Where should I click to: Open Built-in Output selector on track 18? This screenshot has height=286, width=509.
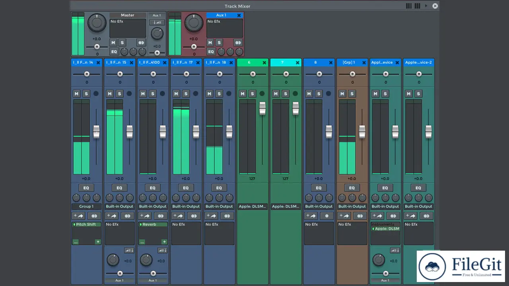click(x=219, y=207)
